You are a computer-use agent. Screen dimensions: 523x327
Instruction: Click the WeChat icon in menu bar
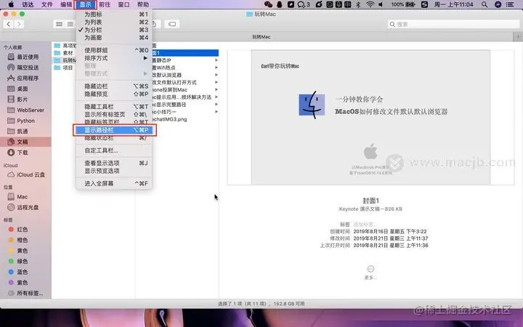(268, 4)
